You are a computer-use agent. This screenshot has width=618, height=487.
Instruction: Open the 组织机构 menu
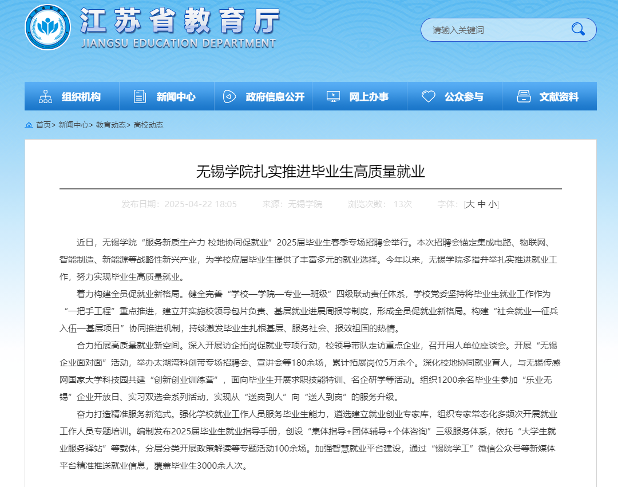[x=81, y=97]
